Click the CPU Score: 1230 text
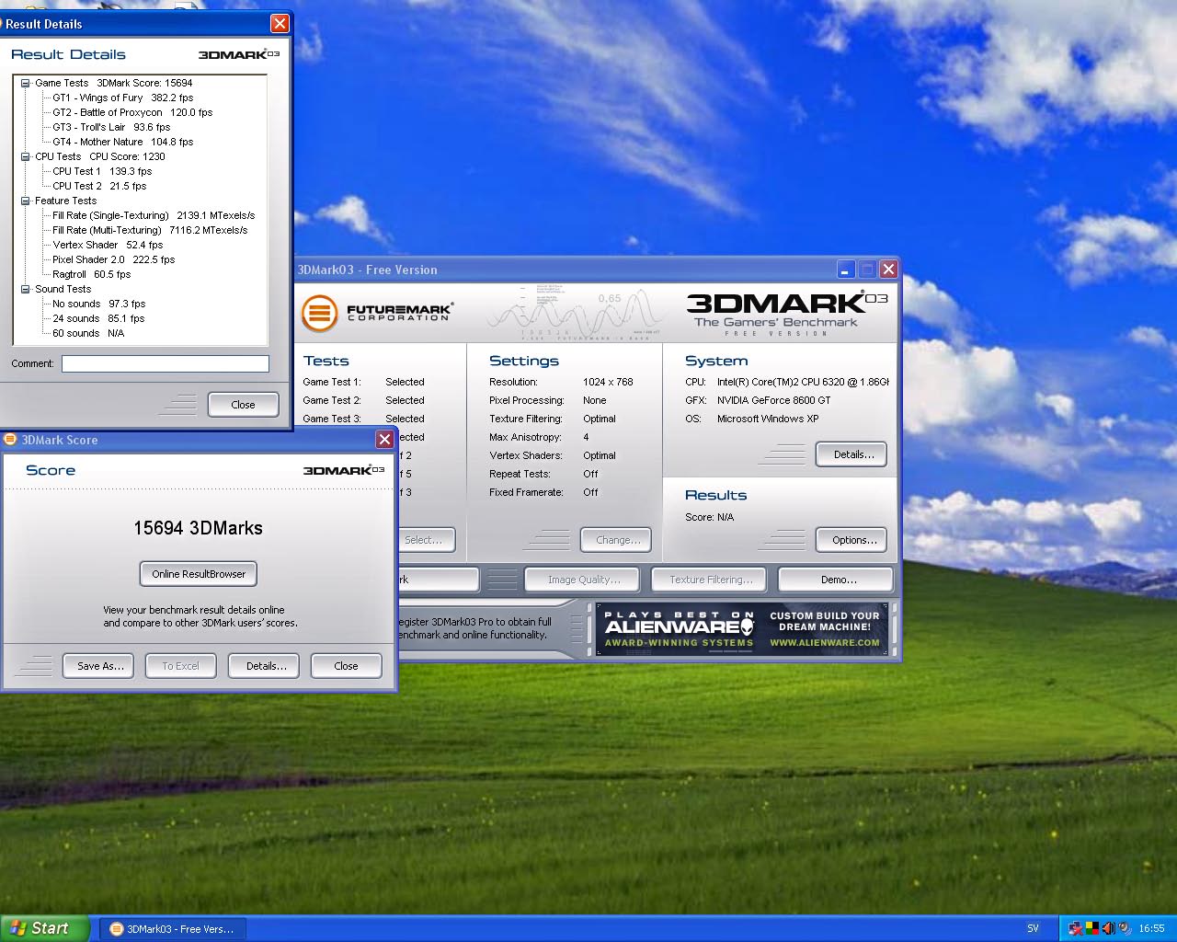Viewport: 1177px width, 942px height. point(127,156)
